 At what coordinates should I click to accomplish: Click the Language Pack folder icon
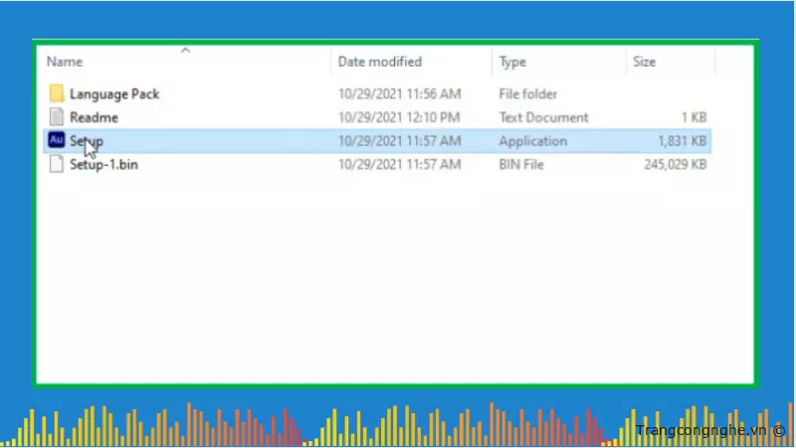coord(57,93)
